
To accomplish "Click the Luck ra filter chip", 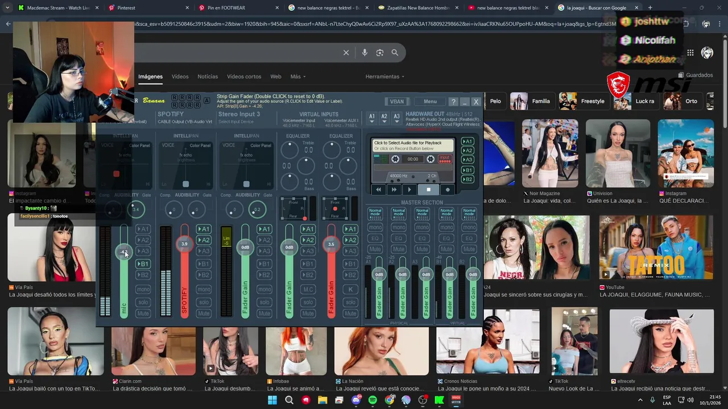I will click(x=635, y=101).
